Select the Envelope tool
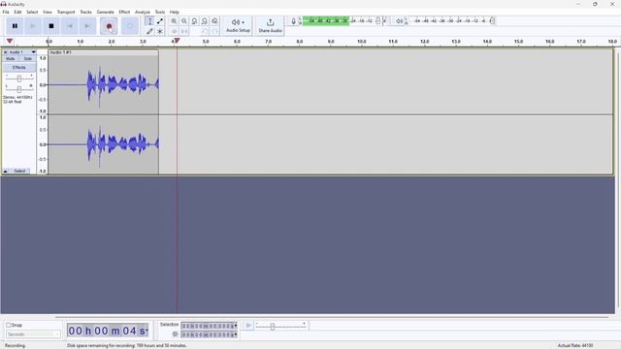 click(x=159, y=21)
